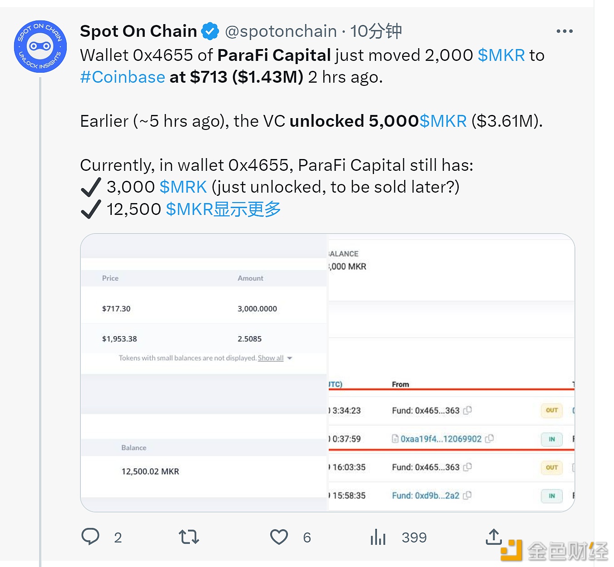Open the $MRK cashtag link
The height and width of the screenshot is (567, 614).
tap(183, 187)
